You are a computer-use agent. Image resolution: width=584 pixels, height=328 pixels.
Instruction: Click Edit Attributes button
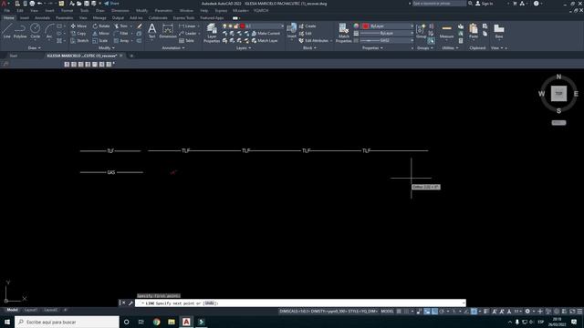(314, 40)
